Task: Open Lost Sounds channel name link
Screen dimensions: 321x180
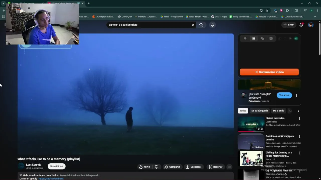Action: tap(34, 165)
